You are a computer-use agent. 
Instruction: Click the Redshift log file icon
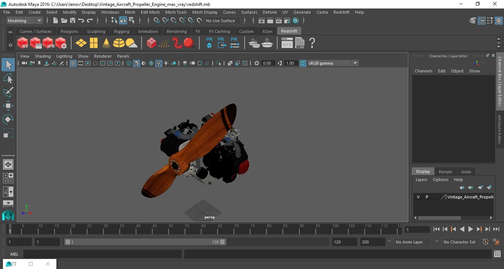click(x=300, y=43)
